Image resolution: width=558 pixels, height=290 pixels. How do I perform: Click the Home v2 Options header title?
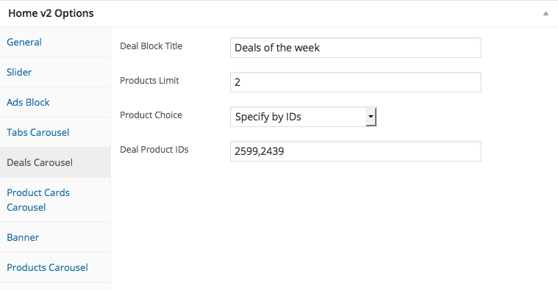(51, 13)
